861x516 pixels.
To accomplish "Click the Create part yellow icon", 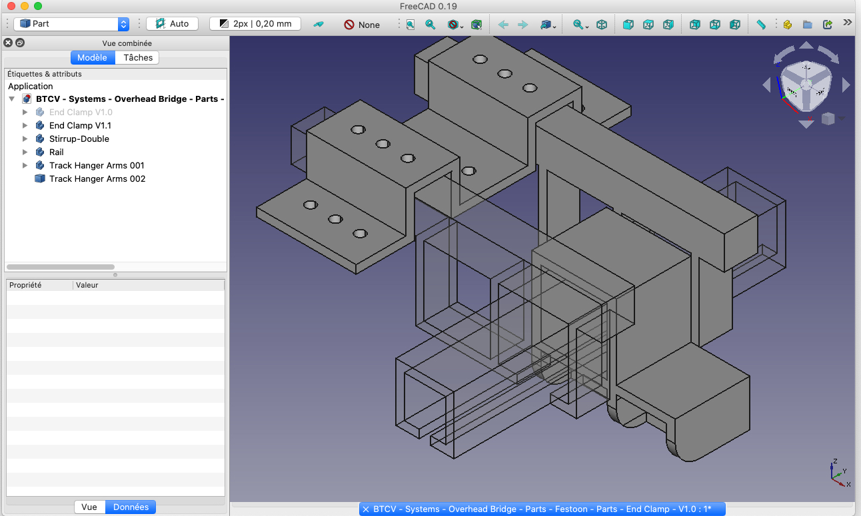I will [x=787, y=24].
